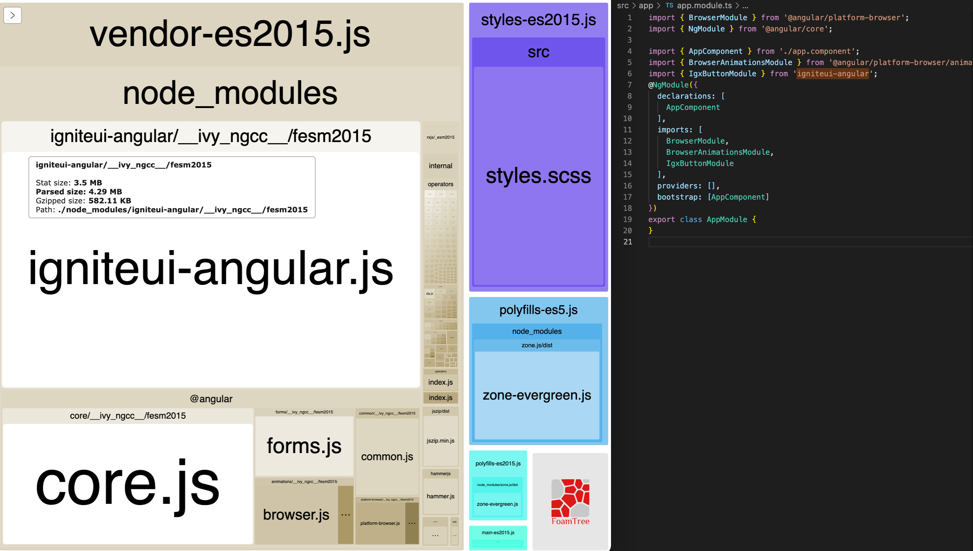Viewport: 973px width, 551px height.
Task: Click the BrowserAnimationsModule import on line 5
Action: tap(740, 62)
